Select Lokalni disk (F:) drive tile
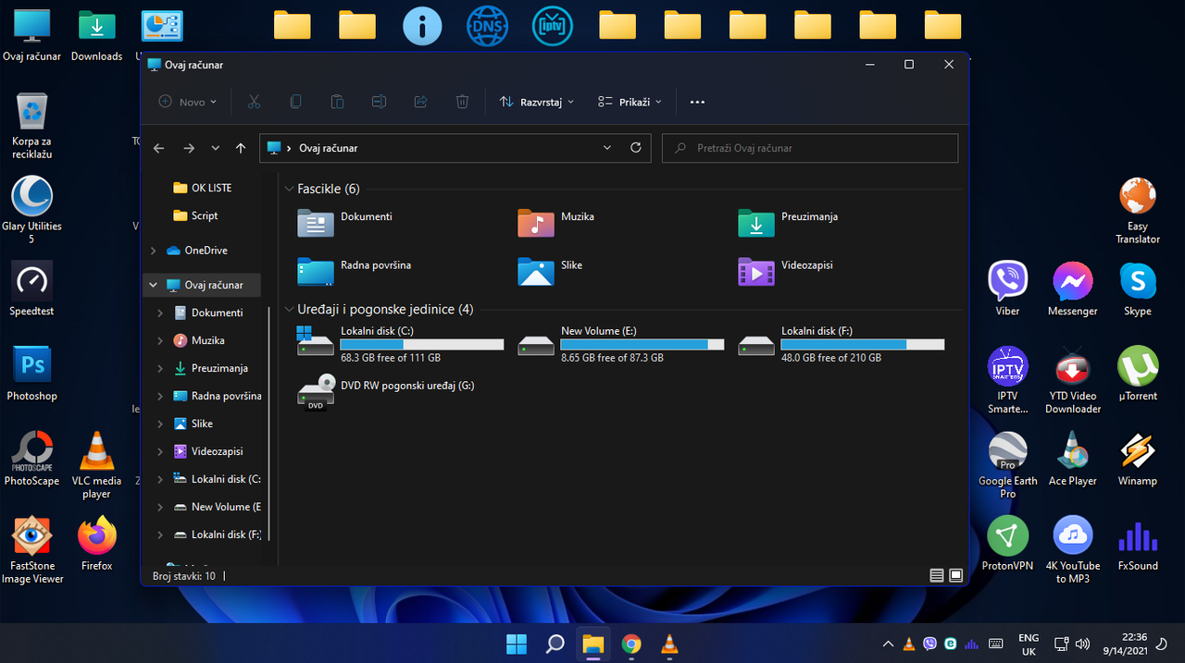This screenshot has height=663, width=1185. 841,343
